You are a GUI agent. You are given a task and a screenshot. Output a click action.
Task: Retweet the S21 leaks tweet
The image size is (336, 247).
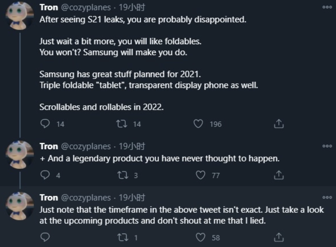click(122, 124)
